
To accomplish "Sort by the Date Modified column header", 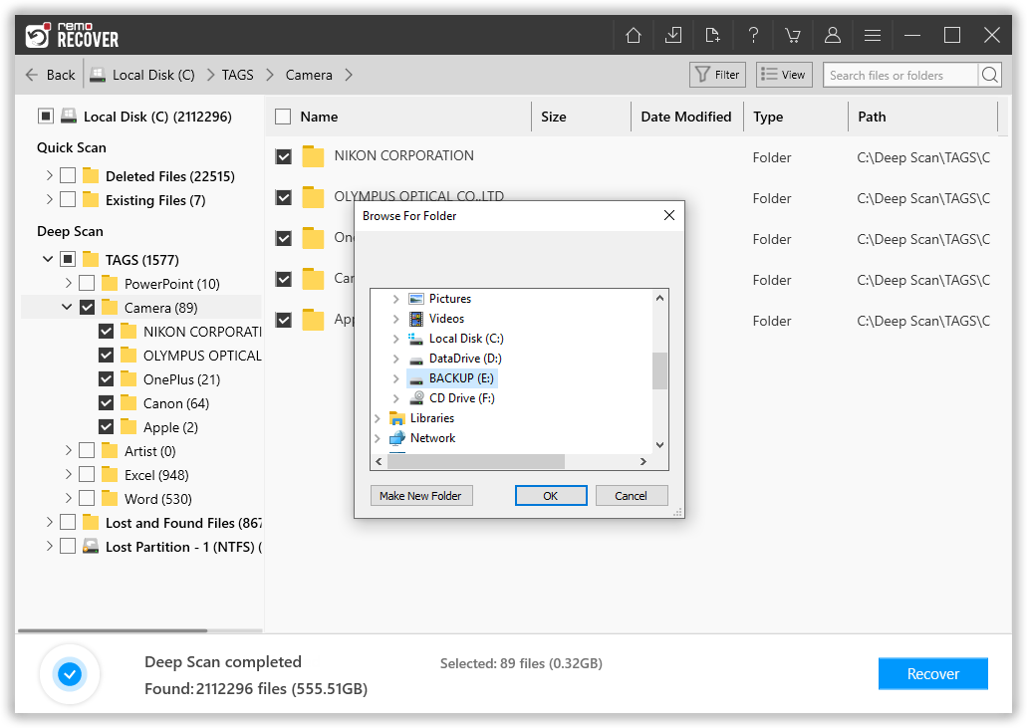I will click(685, 117).
